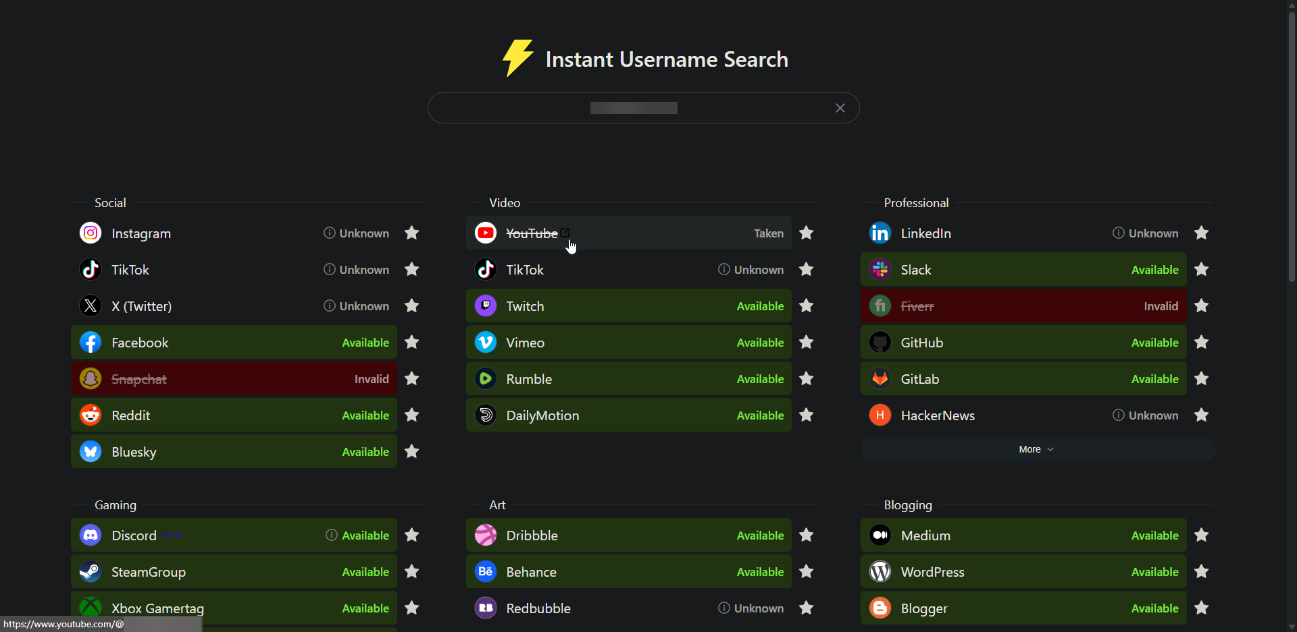Click the yellow lightning bolt logo
This screenshot has height=632, width=1297.
[x=517, y=58]
